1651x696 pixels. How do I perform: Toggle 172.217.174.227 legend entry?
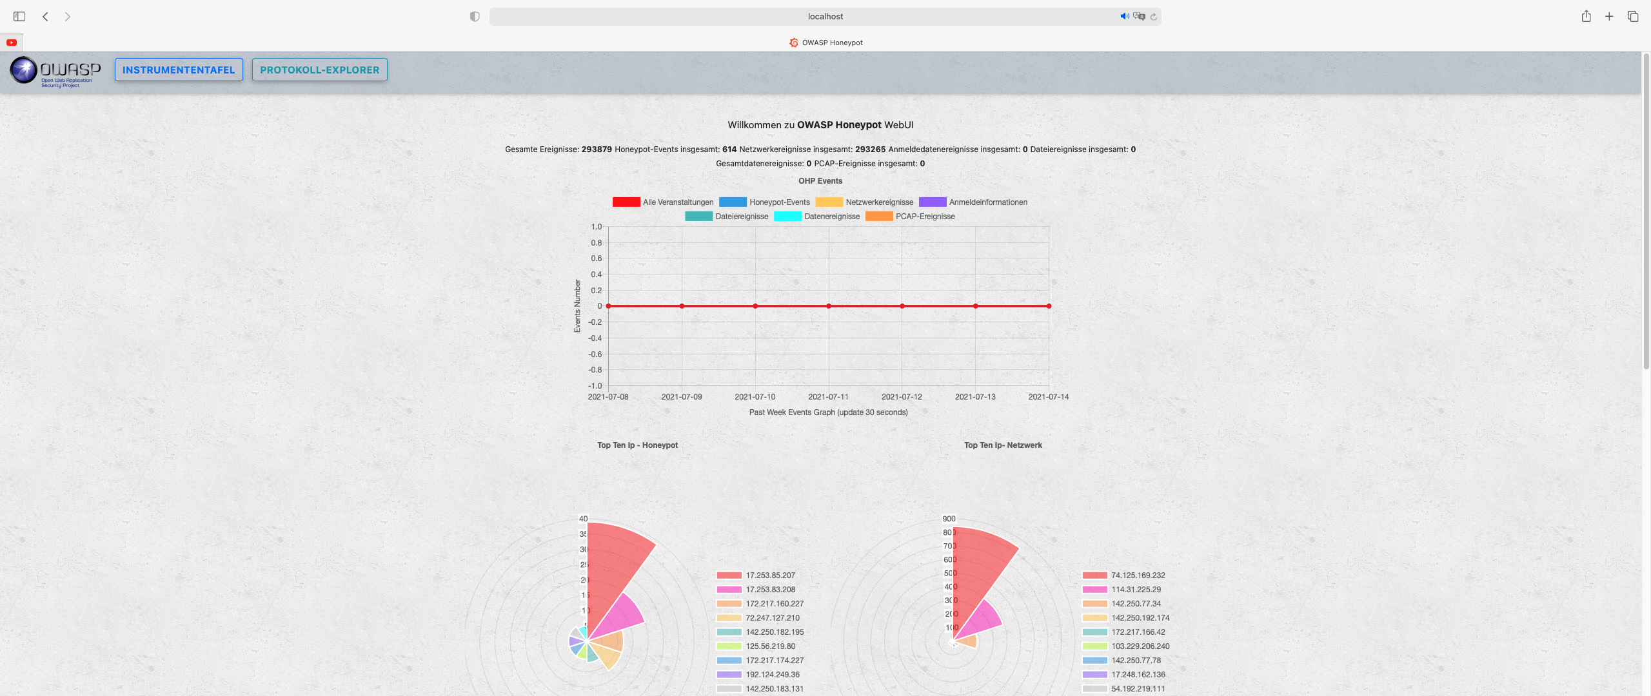point(760,660)
